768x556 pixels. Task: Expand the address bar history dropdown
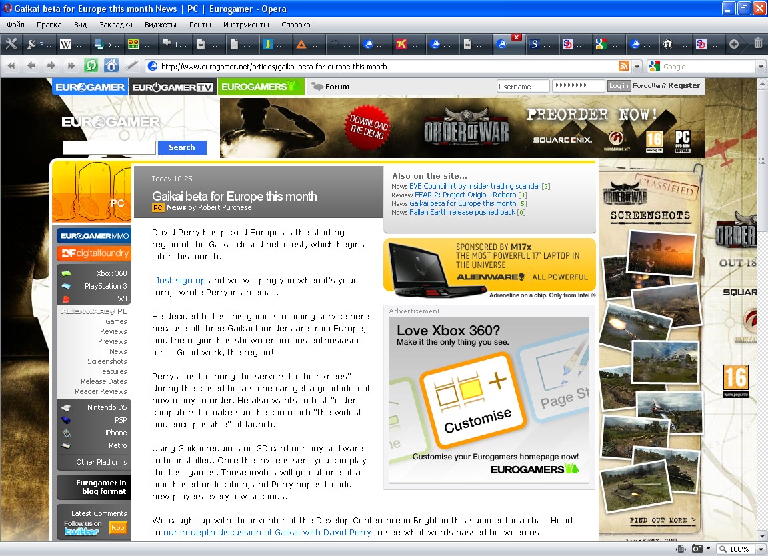637,66
